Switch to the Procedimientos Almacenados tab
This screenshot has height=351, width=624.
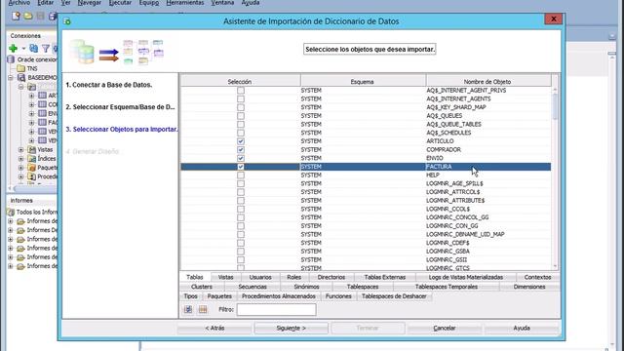click(279, 296)
